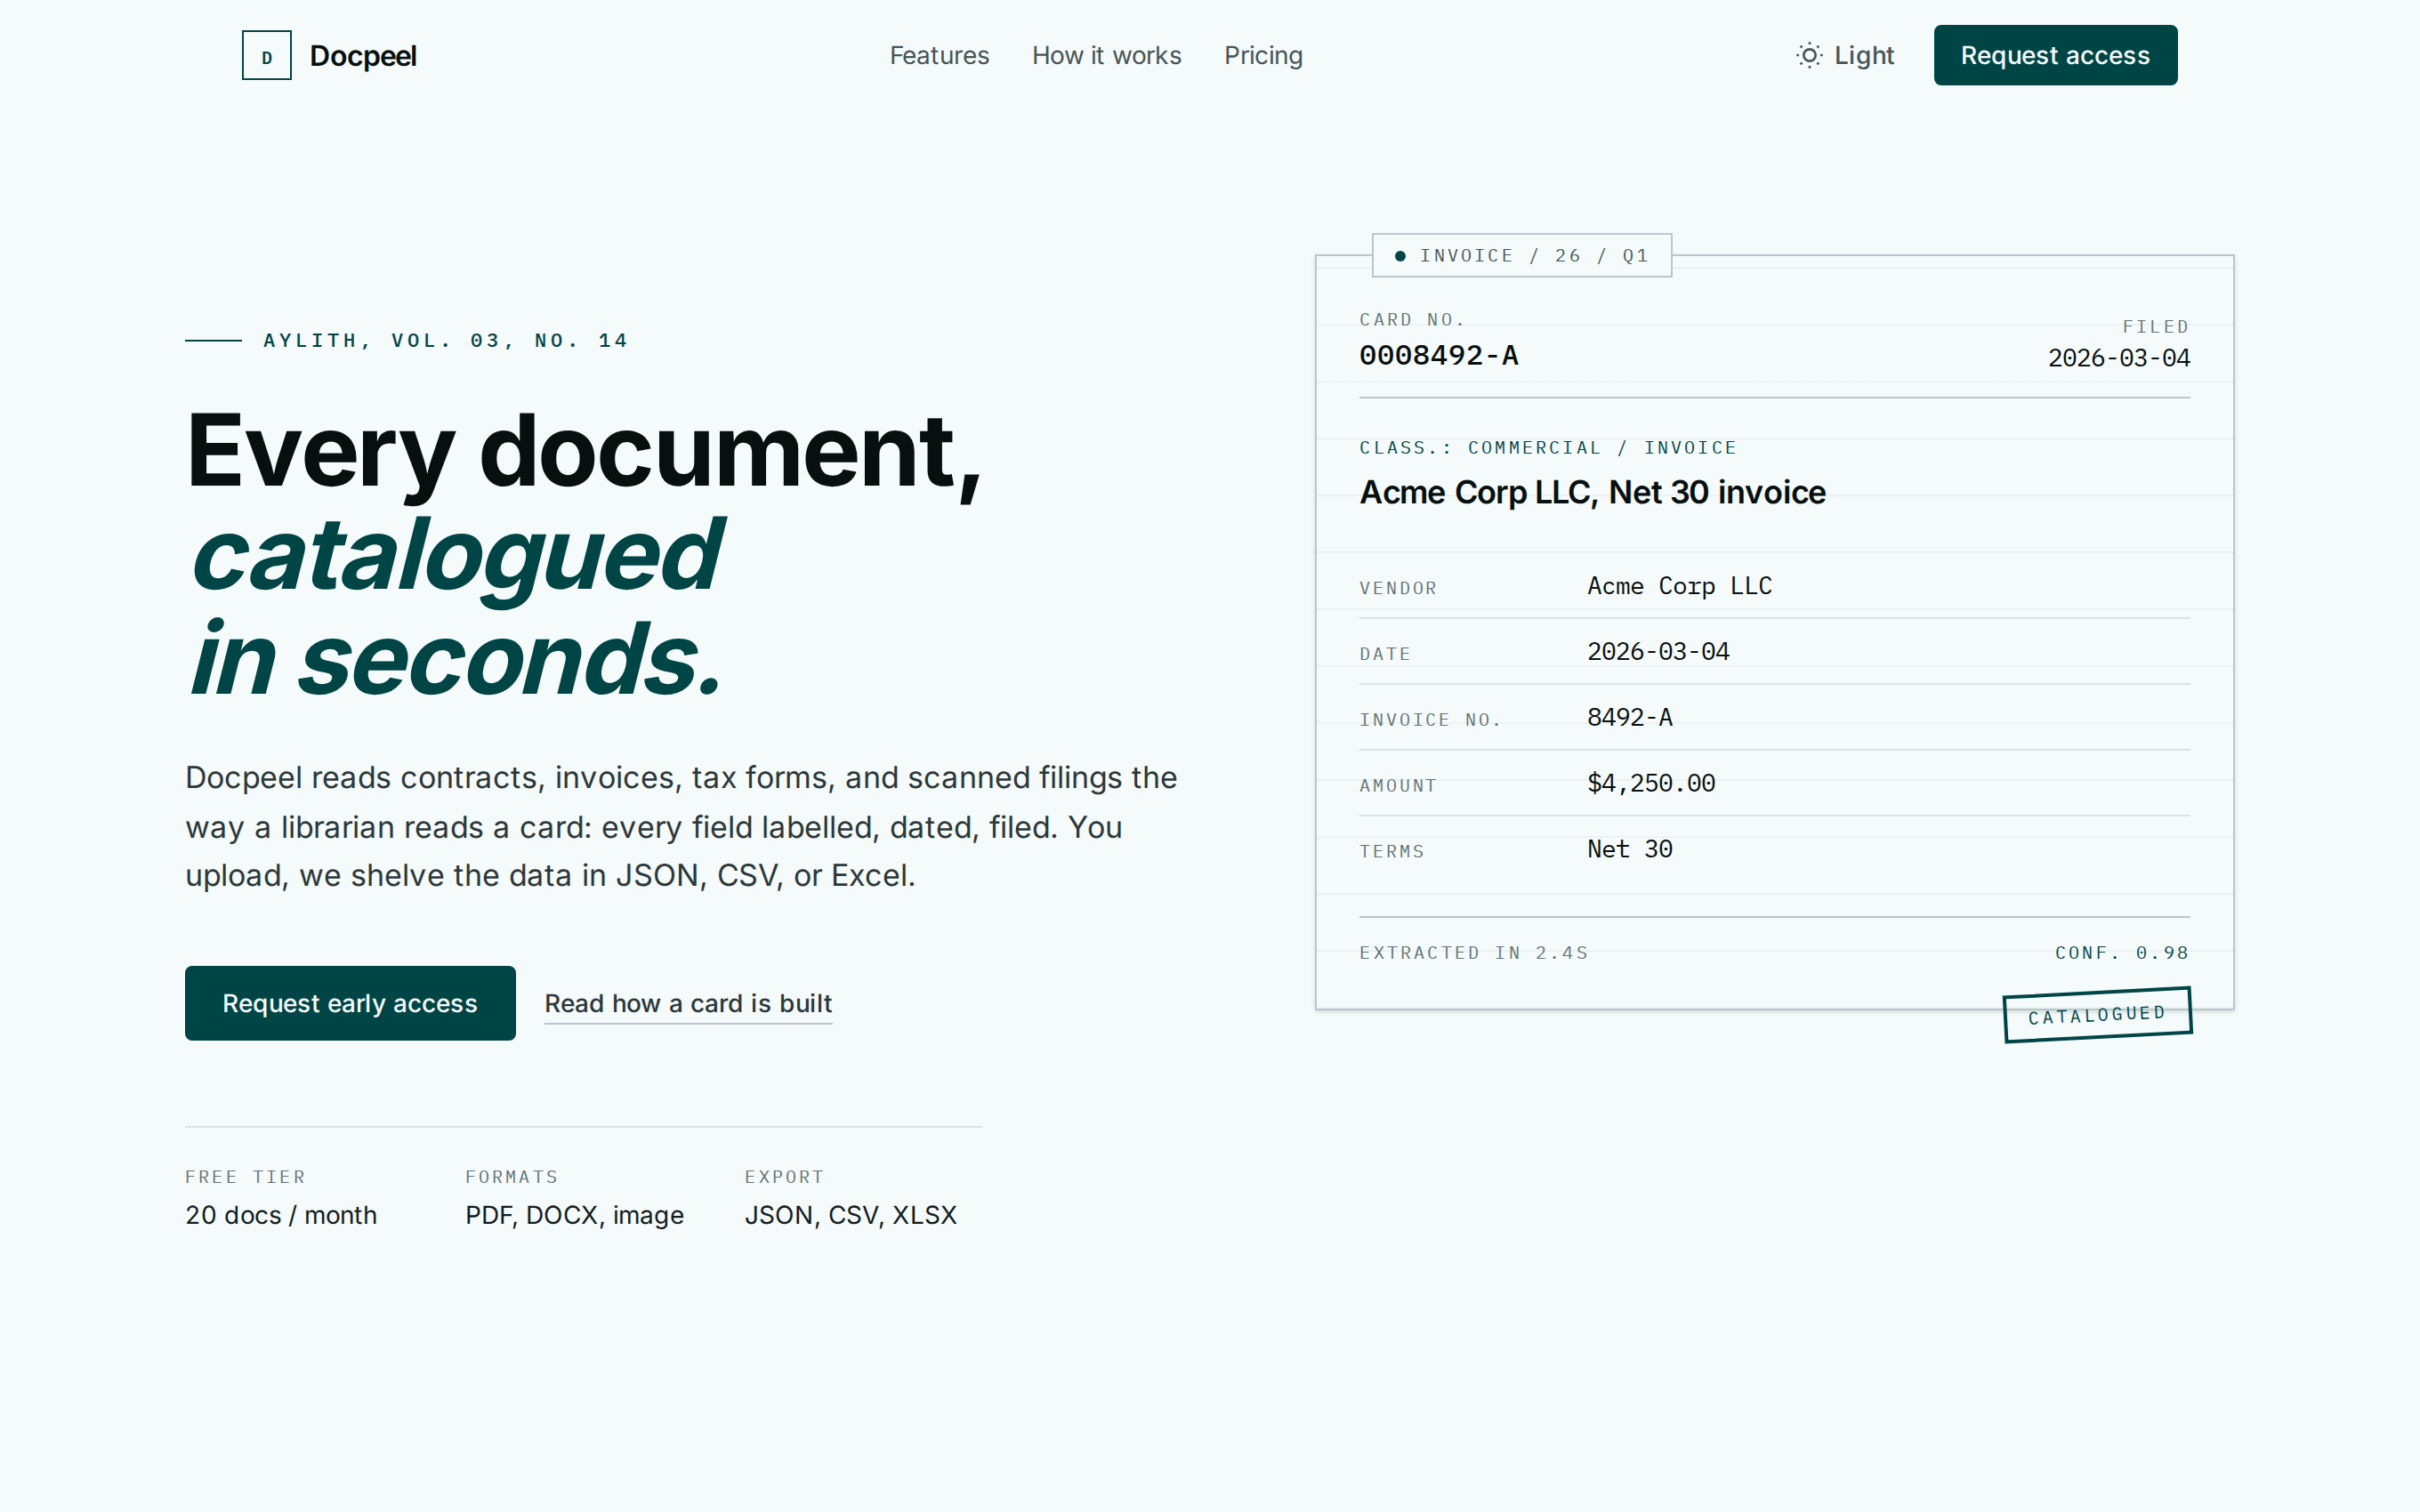2420x1512 pixels.
Task: Click the title Acme Corp LLC, Net 30 invoice
Action: point(1592,492)
